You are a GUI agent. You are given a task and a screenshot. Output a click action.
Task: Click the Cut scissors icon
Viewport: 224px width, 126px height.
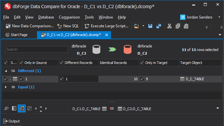point(169,26)
